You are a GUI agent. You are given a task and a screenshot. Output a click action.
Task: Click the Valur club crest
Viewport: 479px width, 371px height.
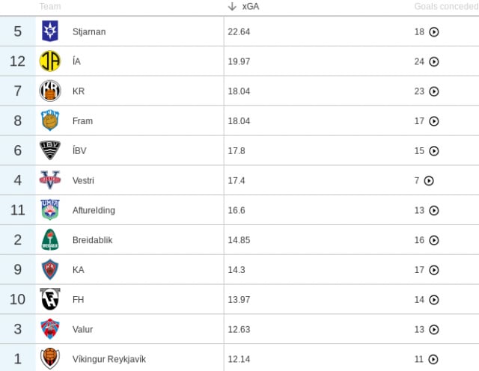coord(50,329)
